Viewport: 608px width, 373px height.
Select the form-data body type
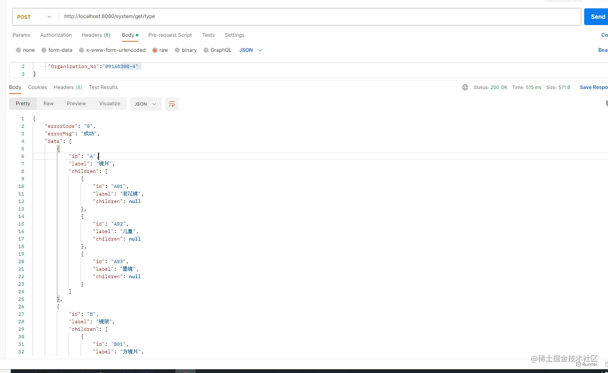click(57, 50)
